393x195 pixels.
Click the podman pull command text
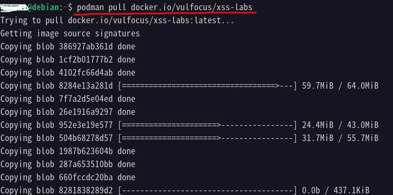[165, 7]
